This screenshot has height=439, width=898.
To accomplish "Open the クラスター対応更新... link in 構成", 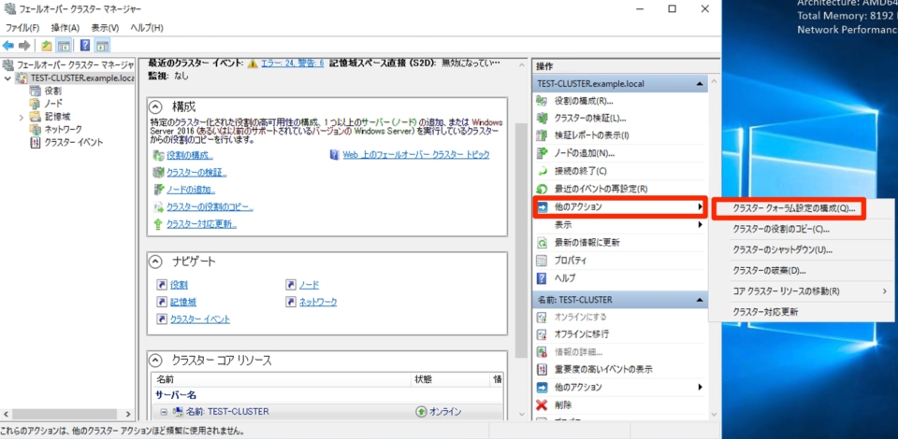I will click(202, 224).
